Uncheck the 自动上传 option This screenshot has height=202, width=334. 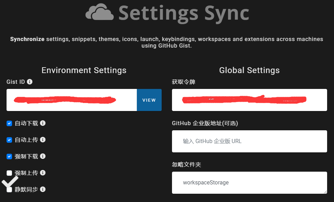(x=9, y=140)
